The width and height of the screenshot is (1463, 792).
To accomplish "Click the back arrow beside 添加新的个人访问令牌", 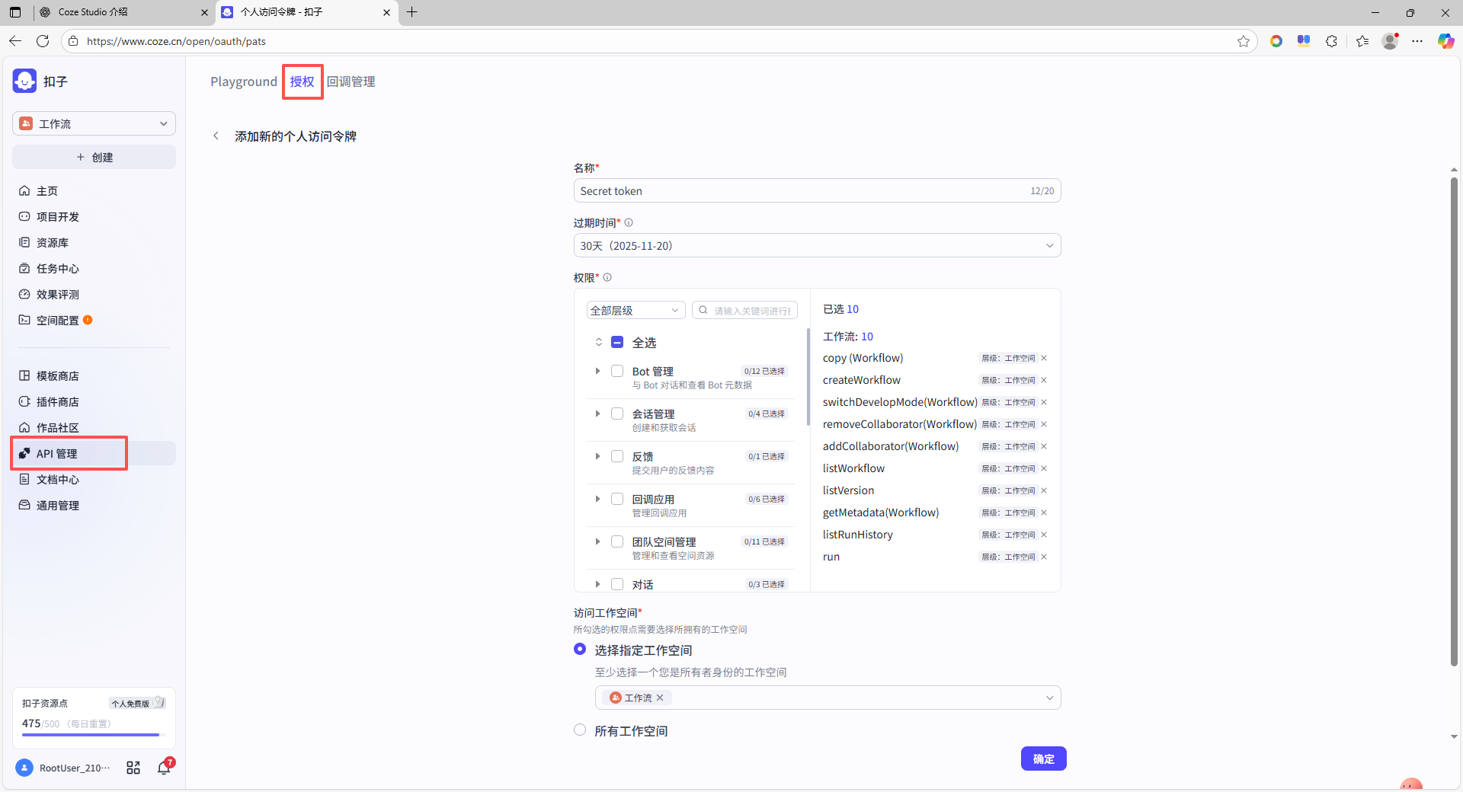I will [x=216, y=136].
